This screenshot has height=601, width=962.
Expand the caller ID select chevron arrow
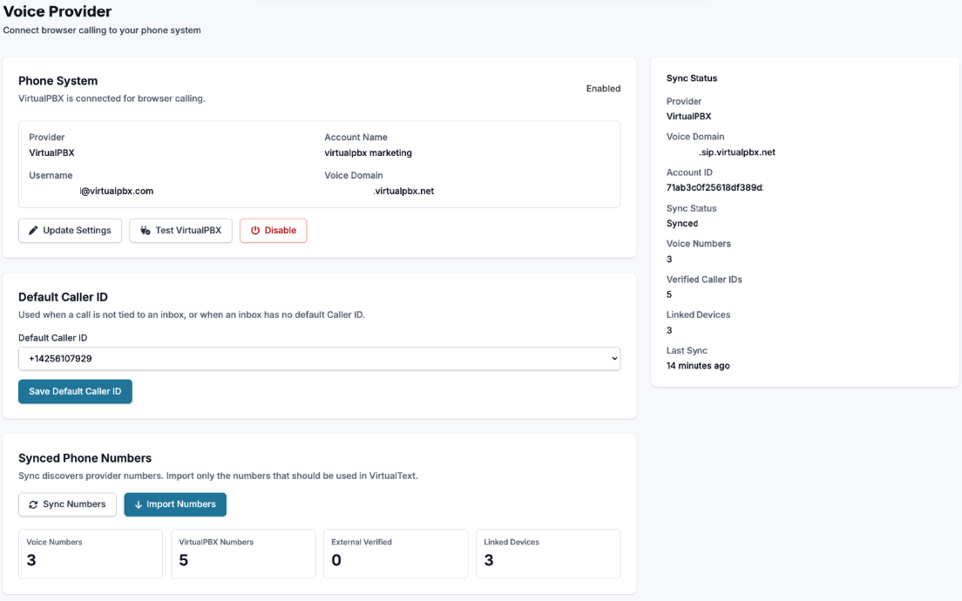pos(614,359)
